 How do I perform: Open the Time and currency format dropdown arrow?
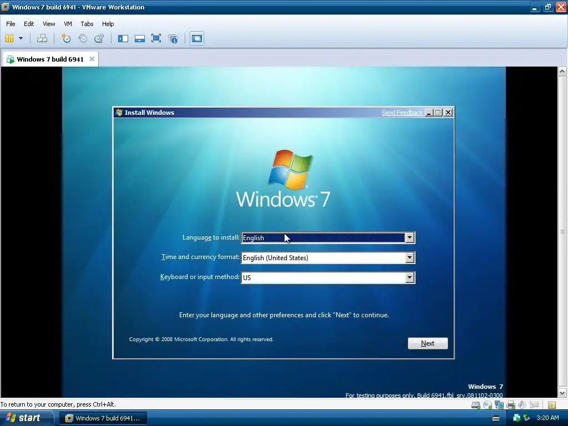pos(409,257)
